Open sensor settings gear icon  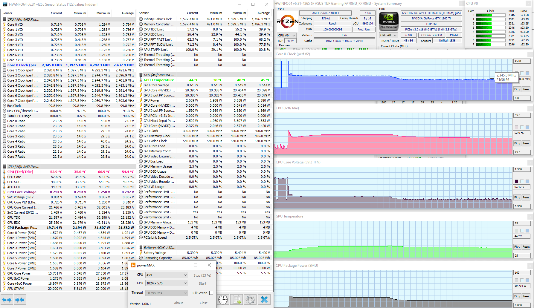point(250,299)
